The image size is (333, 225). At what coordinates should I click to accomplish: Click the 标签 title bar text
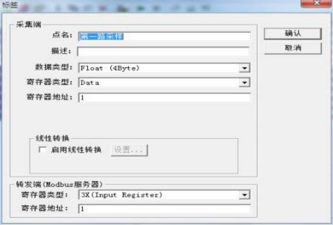pos(10,5)
